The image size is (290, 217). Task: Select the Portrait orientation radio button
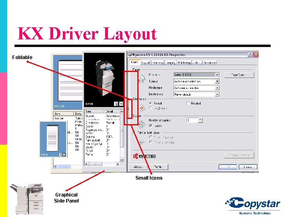pyautogui.click(x=151, y=103)
